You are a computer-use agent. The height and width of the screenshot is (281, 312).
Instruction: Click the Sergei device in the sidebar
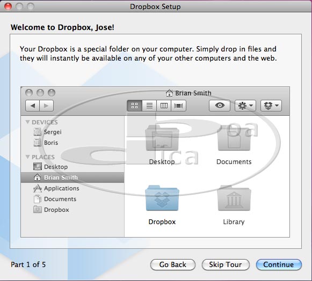click(x=47, y=132)
